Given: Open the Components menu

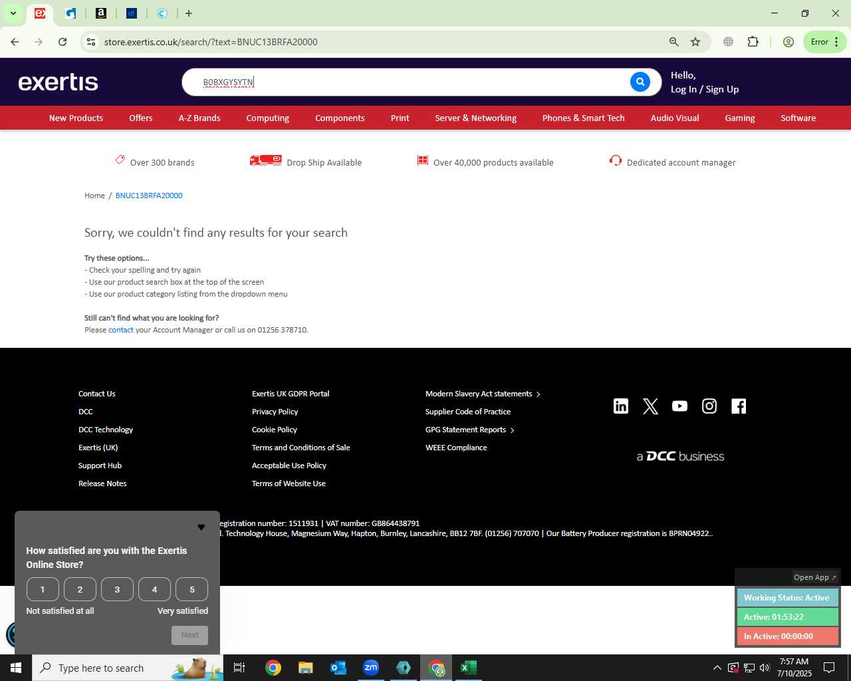Looking at the screenshot, I should [340, 118].
